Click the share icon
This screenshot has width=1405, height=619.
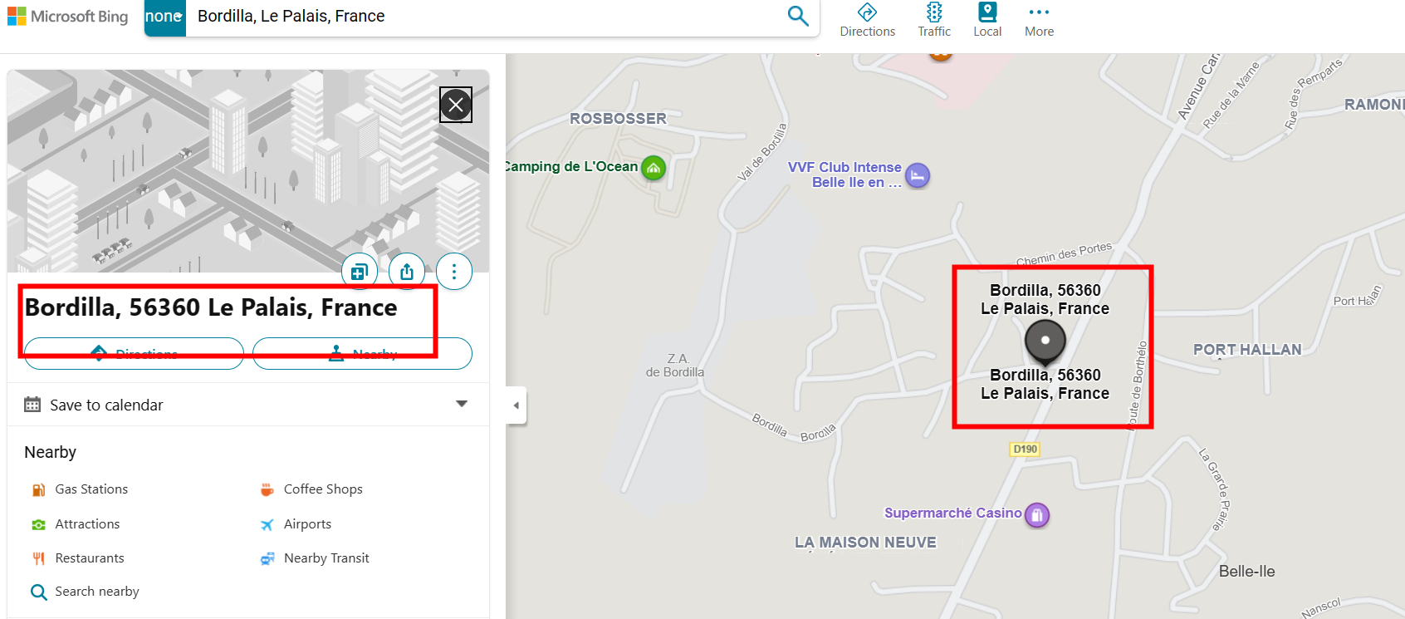407,272
